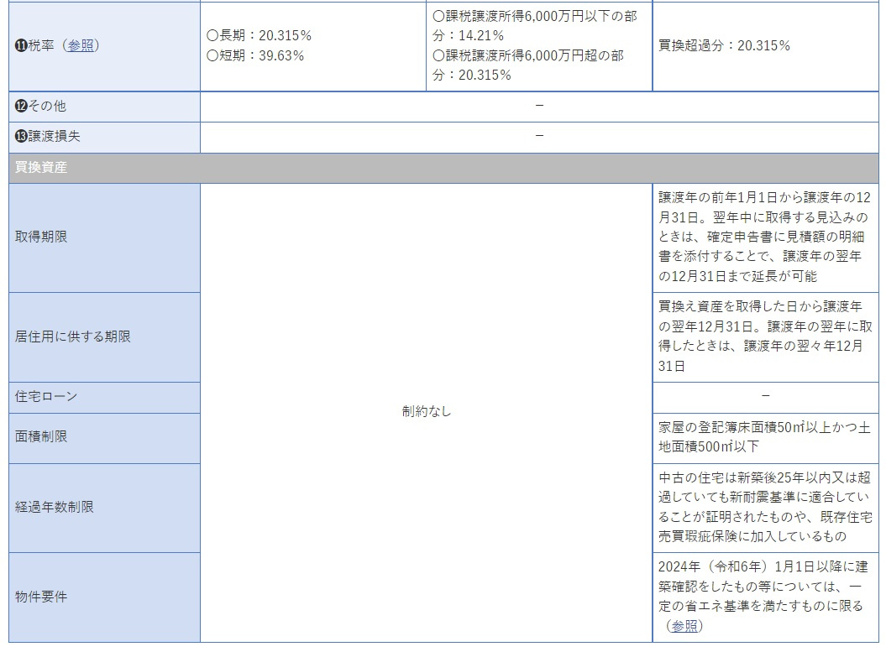The image size is (886, 652).
Task: Click the description starting 買換え資産を取得した日
Action: pyautogui.click(x=764, y=336)
